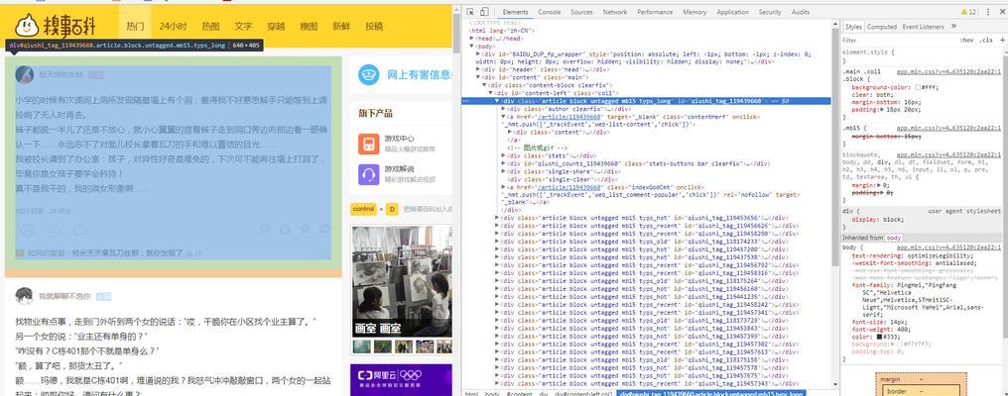Open the Performance tab

coord(655,12)
